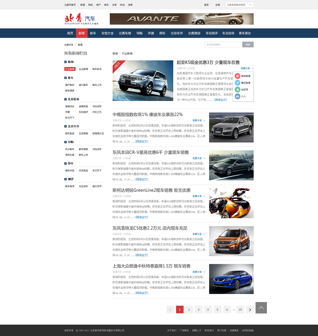Select 北京车市 in the main nav bar
Image resolution: width=318 pixels, height=336 pixels.
click(177, 33)
